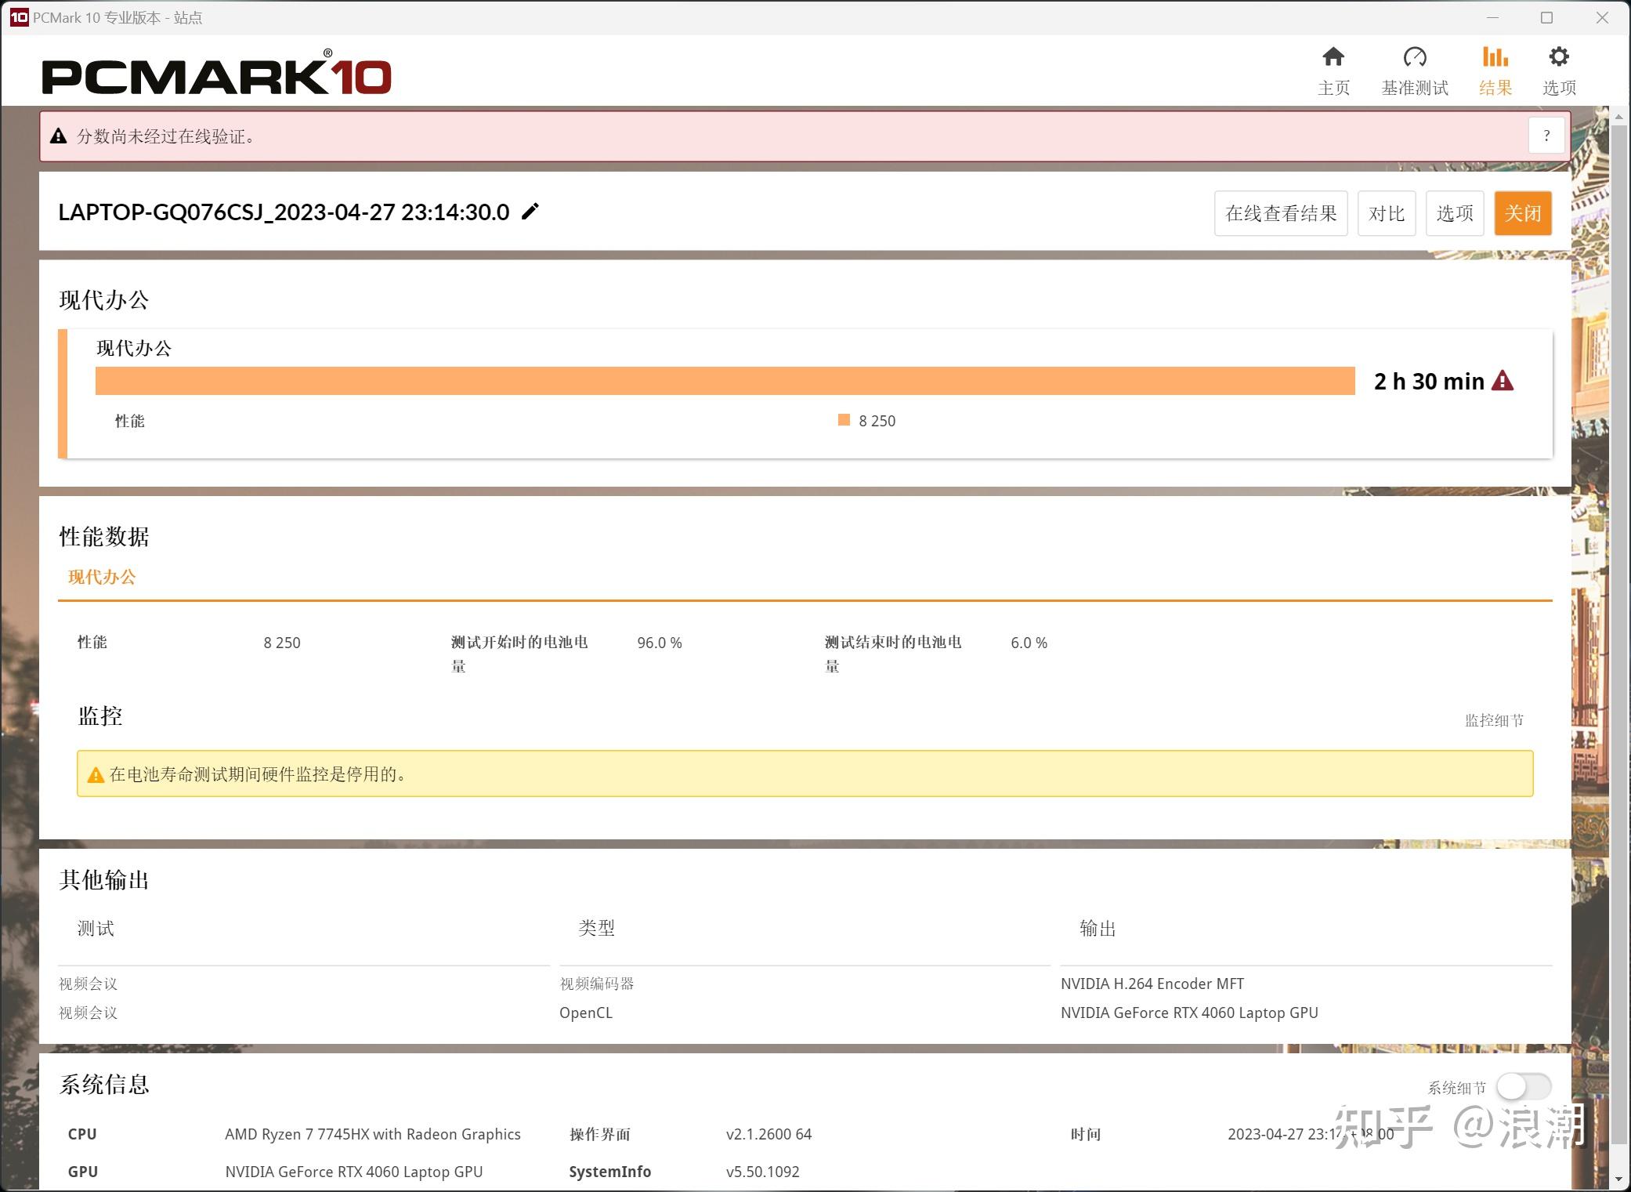The image size is (1631, 1192).
Task: Click the PCMark 10 title bar app icon
Action: [19, 17]
